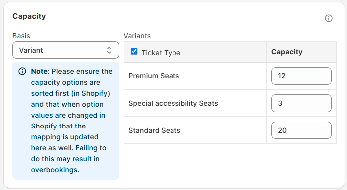Toggle the Ticket Type checkbox
This screenshot has width=347, height=190.
pos(134,51)
